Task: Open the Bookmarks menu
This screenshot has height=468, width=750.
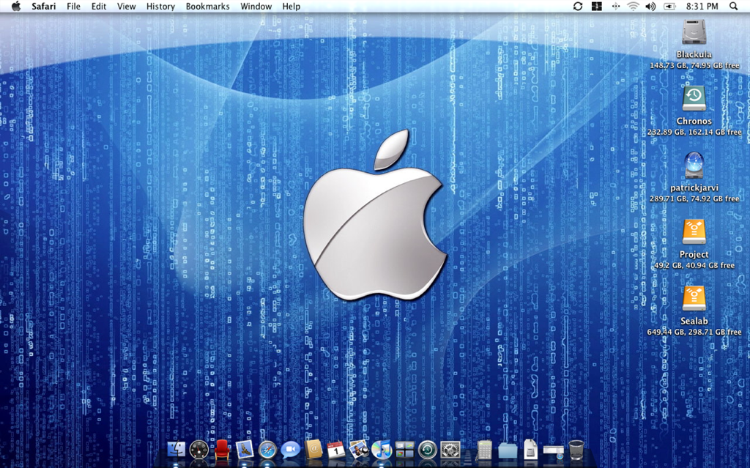Action: [207, 6]
